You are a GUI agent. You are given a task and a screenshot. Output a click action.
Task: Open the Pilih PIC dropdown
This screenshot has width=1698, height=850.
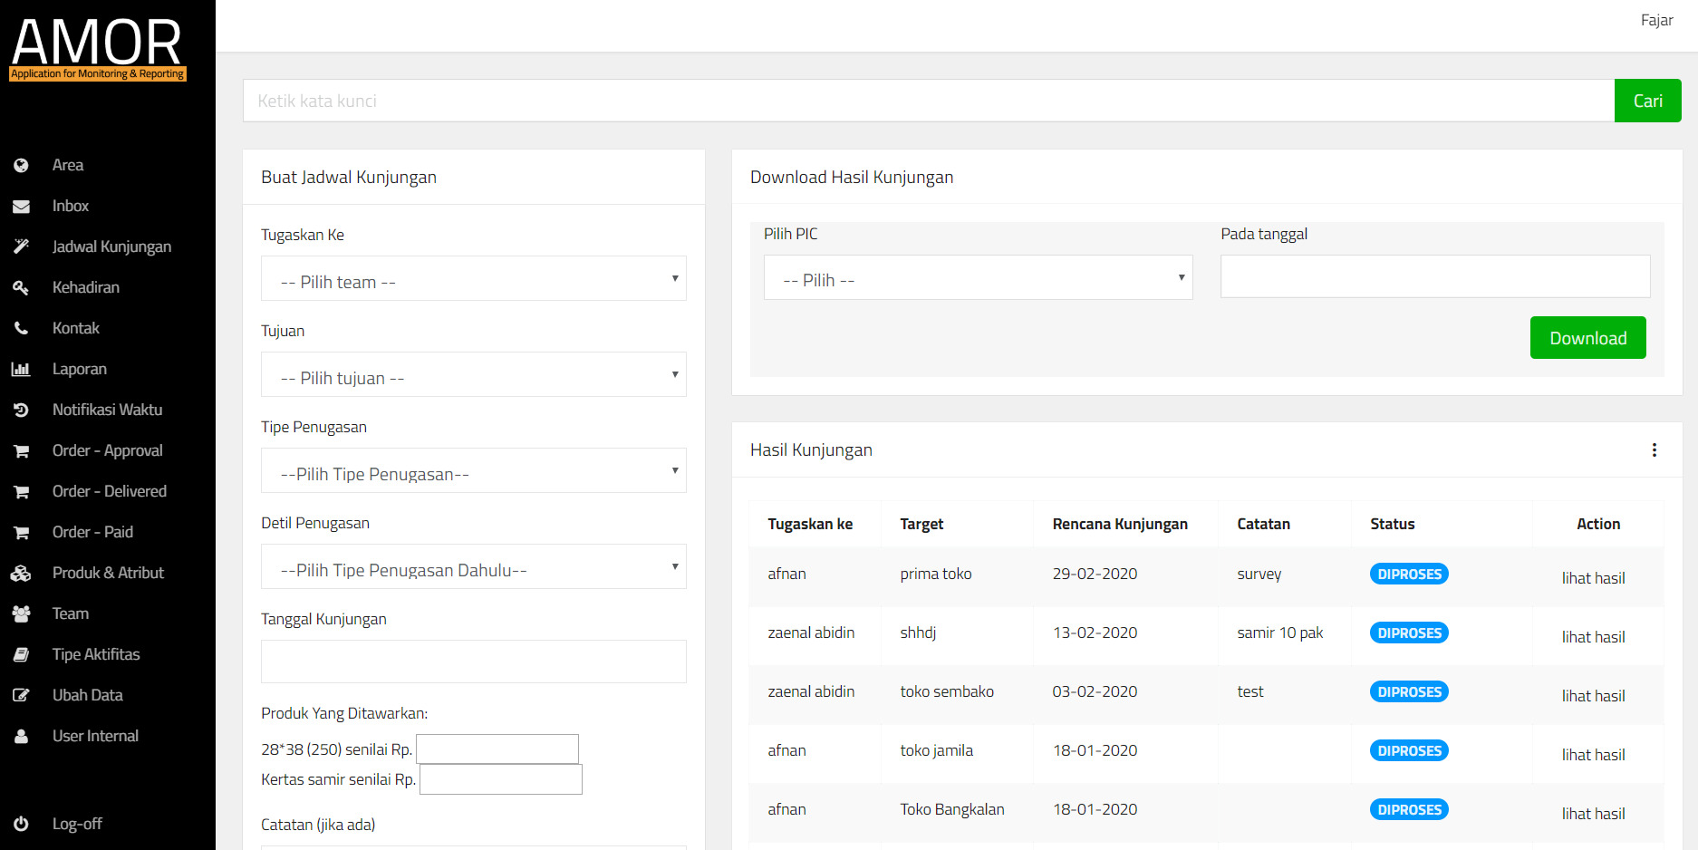pos(979,278)
